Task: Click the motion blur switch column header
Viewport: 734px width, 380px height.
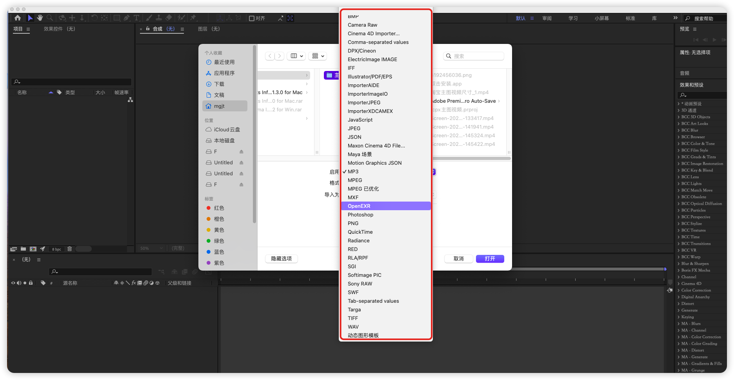Action: pos(145,283)
